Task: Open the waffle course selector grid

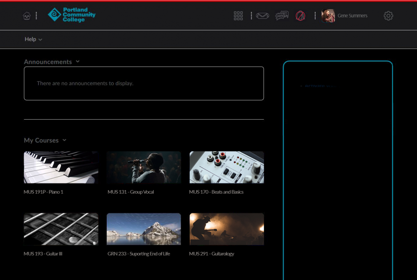Action: pos(238,15)
